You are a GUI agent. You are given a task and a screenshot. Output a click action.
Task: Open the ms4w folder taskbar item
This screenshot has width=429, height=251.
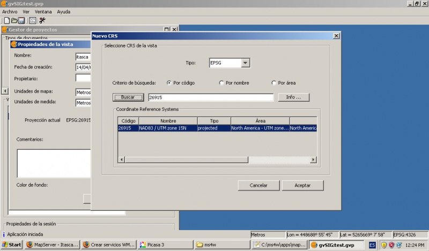click(220, 245)
